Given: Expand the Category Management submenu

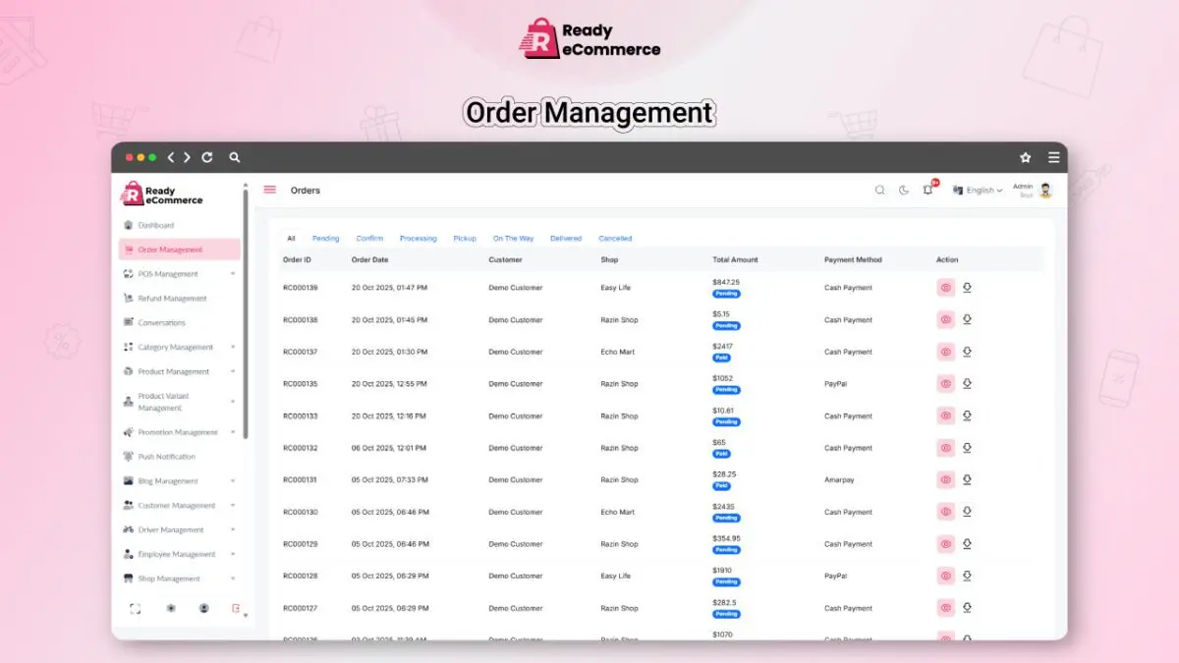Looking at the screenshot, I should pos(178,347).
